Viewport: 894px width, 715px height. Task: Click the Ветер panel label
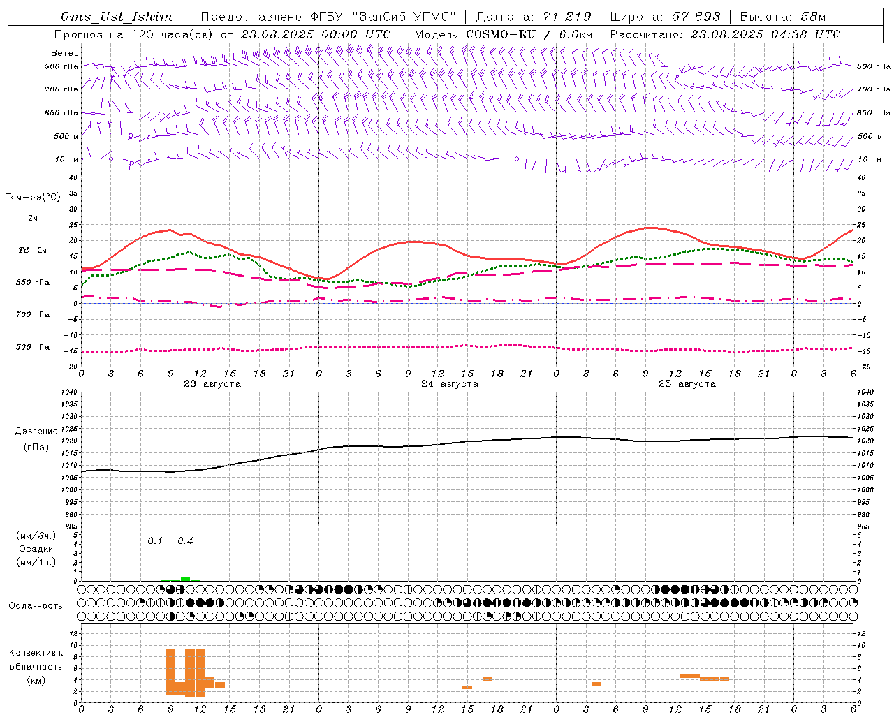tap(65, 53)
